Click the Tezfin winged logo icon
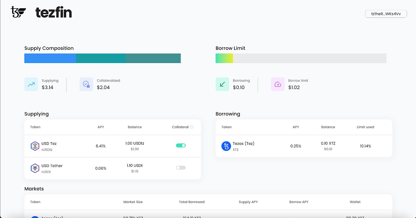 pyautogui.click(x=18, y=12)
